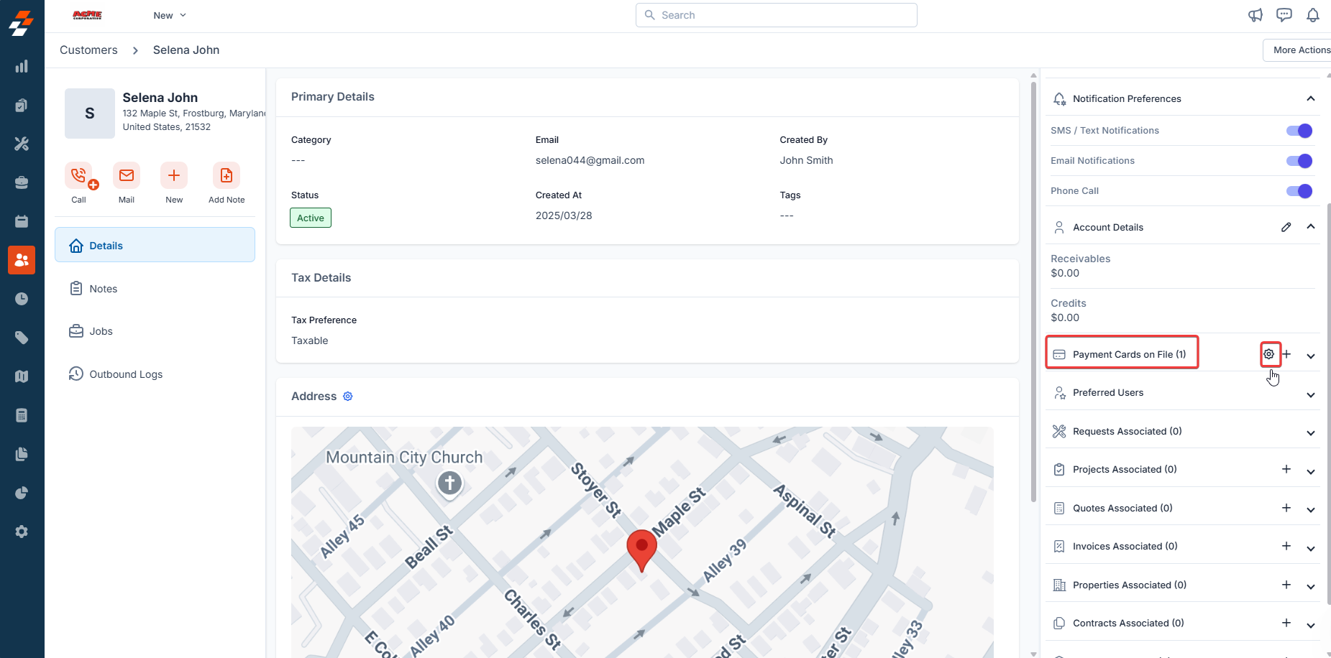
Task: Open the pie chart reports icon
Action: pyautogui.click(x=22, y=493)
